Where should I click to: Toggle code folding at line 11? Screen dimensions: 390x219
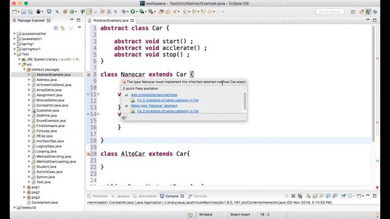99,94
